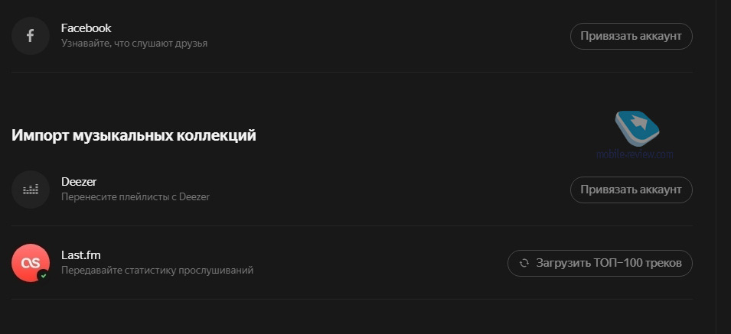
Task: Click the text Перенесите плейлисты с Deezer
Action: [x=135, y=196]
